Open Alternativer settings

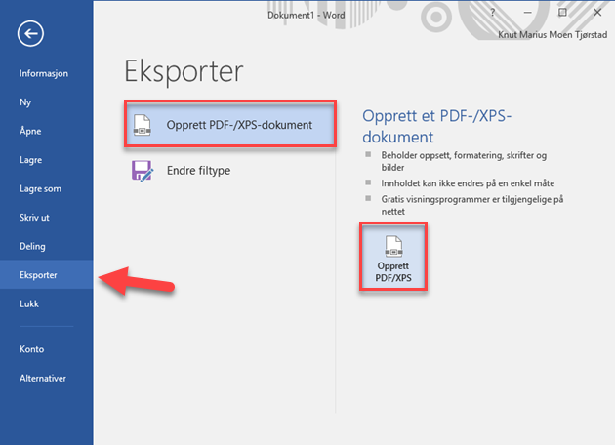pyautogui.click(x=44, y=378)
